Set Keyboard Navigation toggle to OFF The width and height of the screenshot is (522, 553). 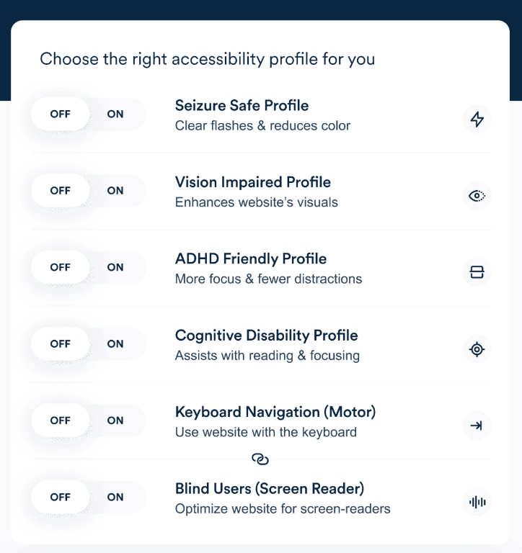point(61,421)
